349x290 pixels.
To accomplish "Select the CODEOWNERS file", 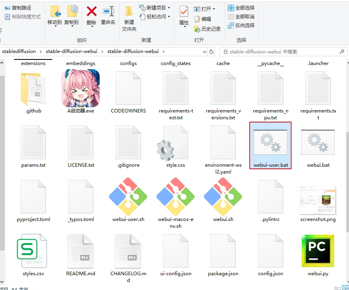I will pos(128,92).
